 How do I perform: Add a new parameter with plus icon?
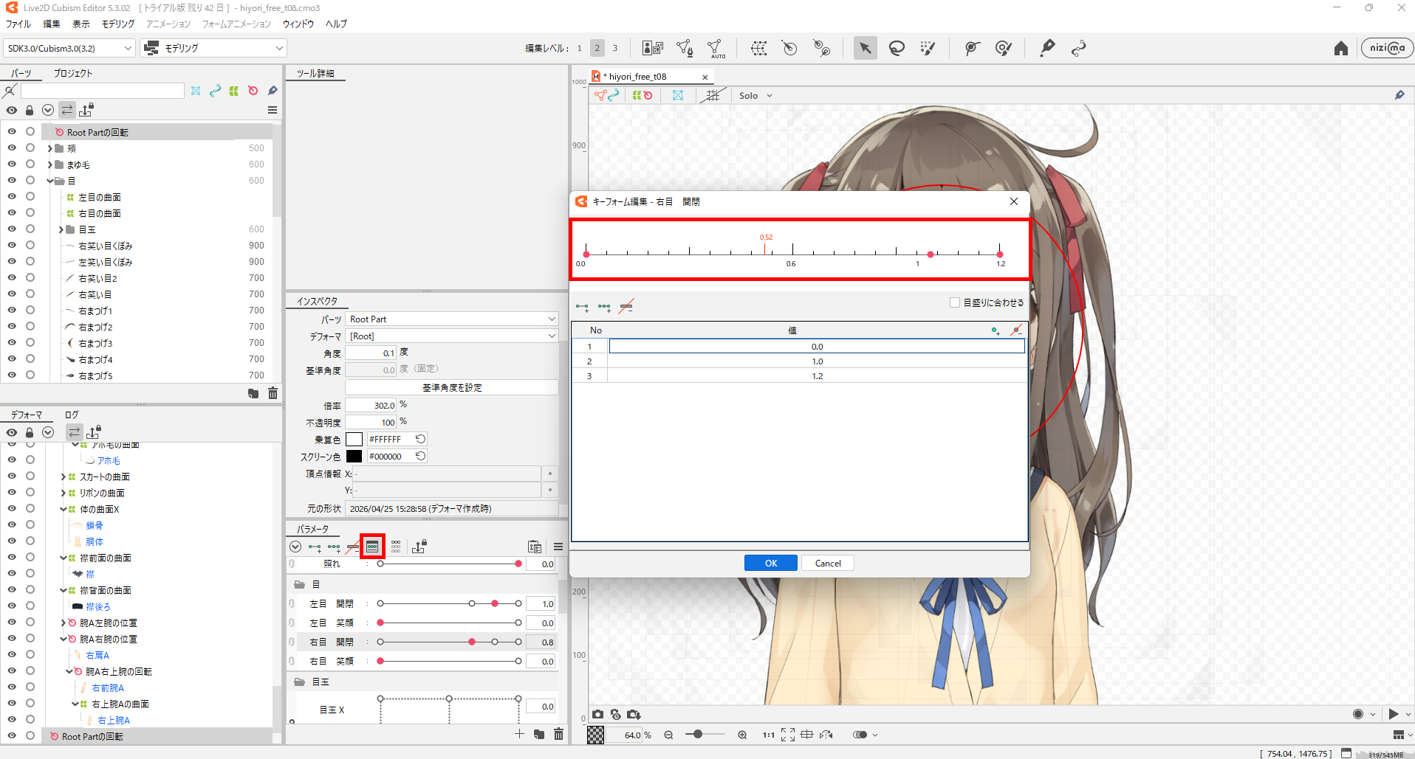pyautogui.click(x=520, y=734)
